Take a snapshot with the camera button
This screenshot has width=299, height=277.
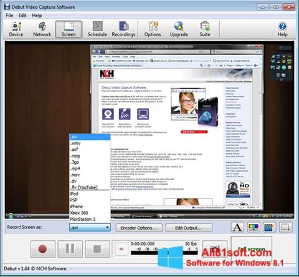tap(215, 248)
